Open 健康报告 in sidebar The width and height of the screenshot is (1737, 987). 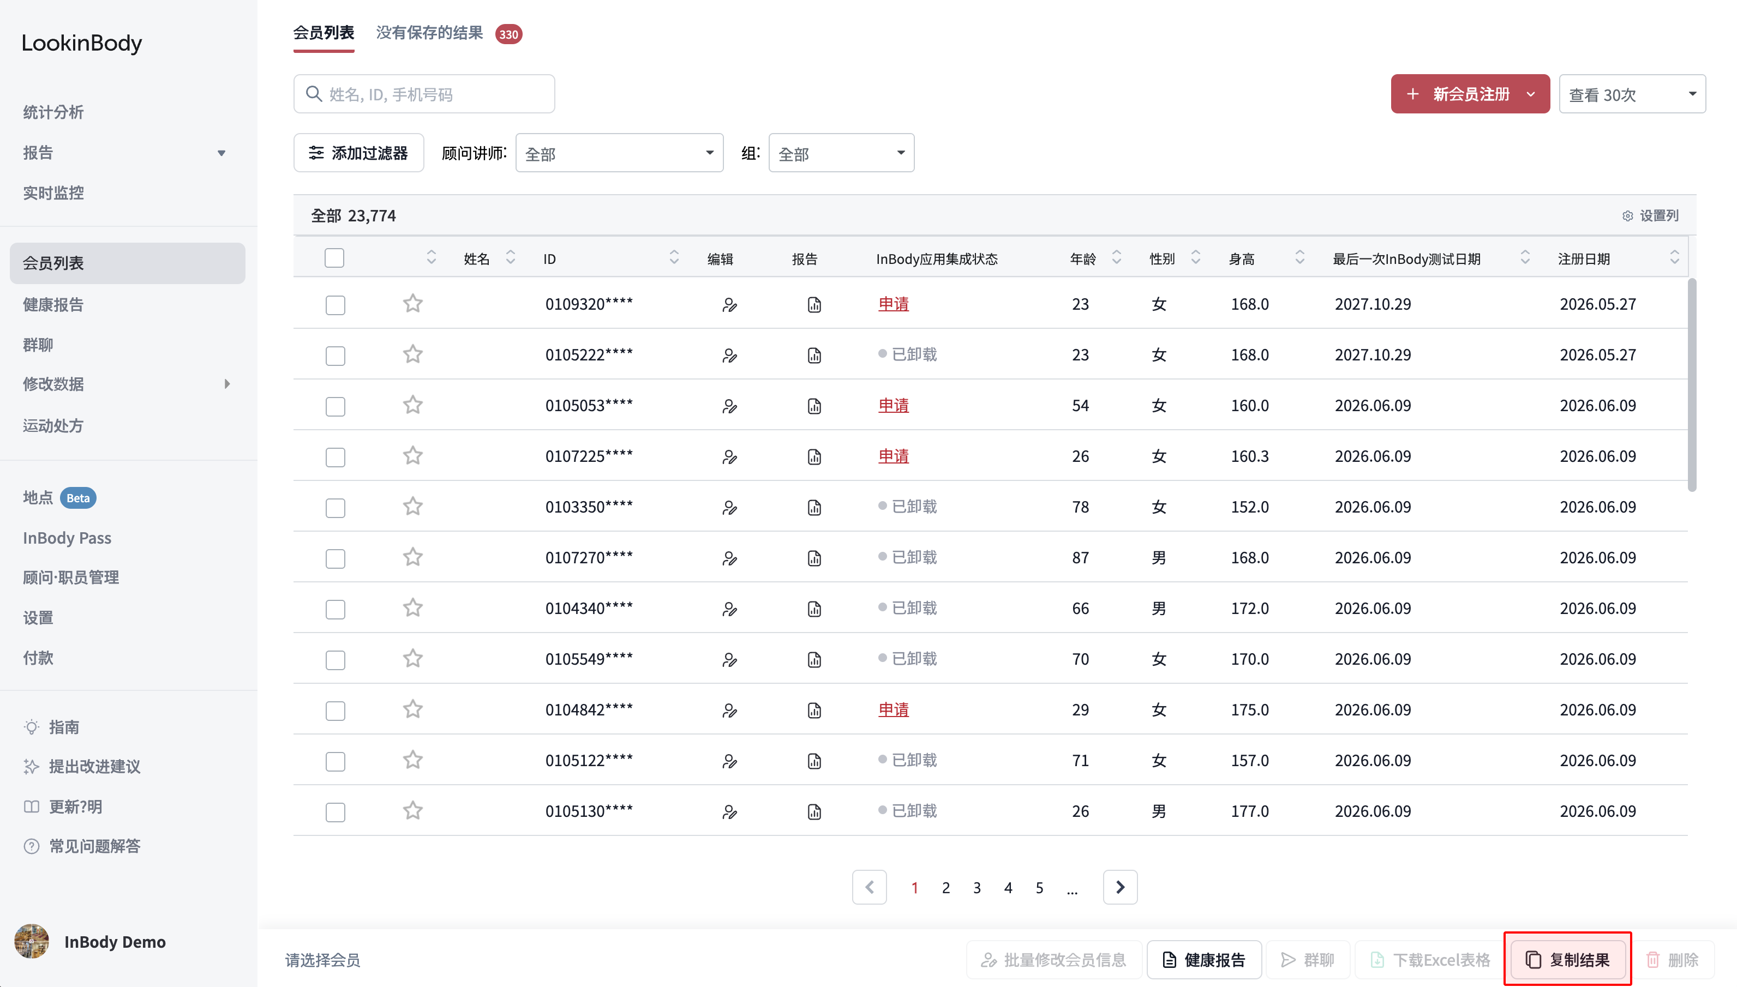pos(53,305)
